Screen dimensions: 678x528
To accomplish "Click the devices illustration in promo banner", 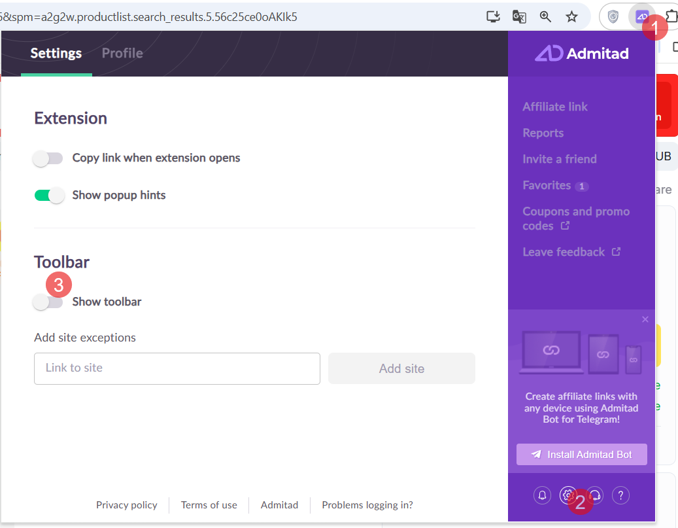I will coord(582,353).
